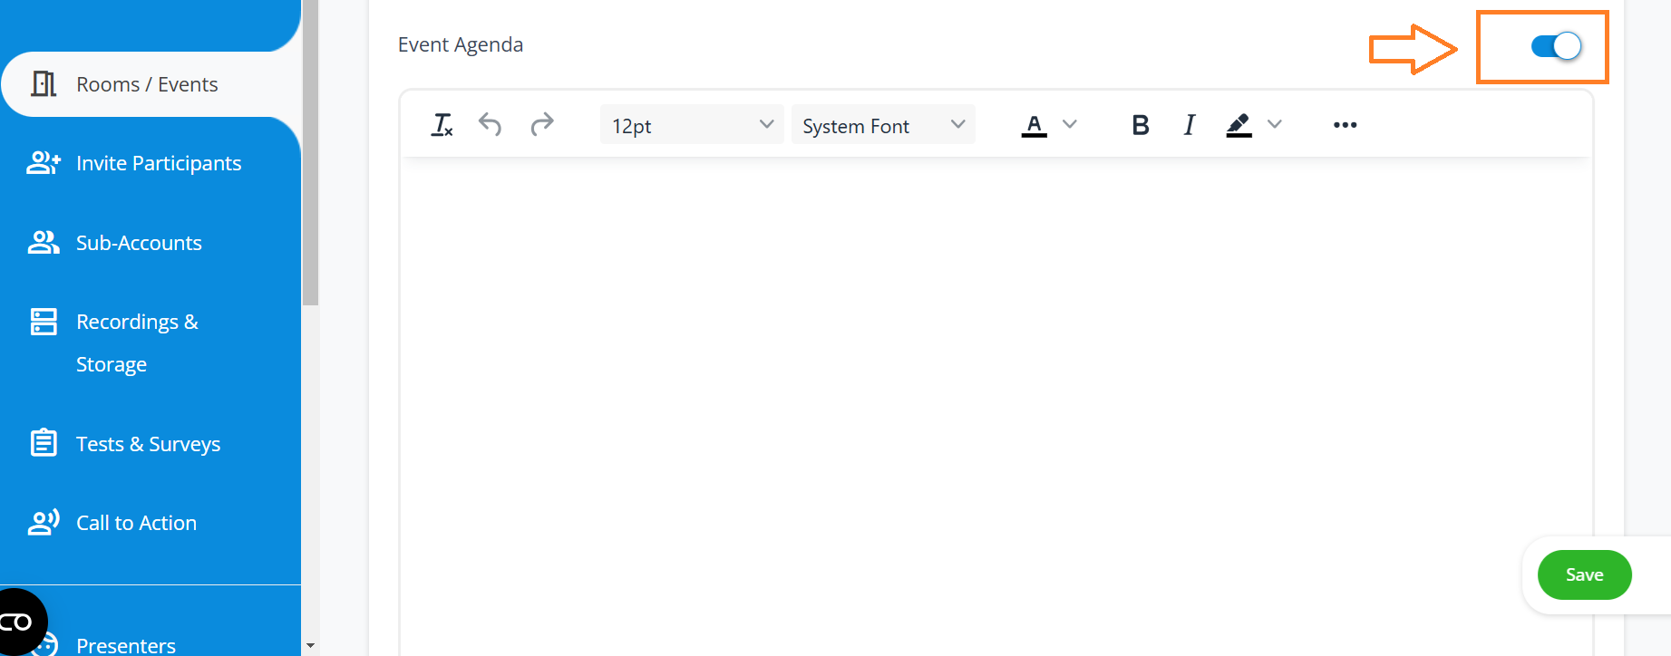This screenshot has height=656, width=1671.
Task: Click the accessibility widget icon
Action: (20, 622)
